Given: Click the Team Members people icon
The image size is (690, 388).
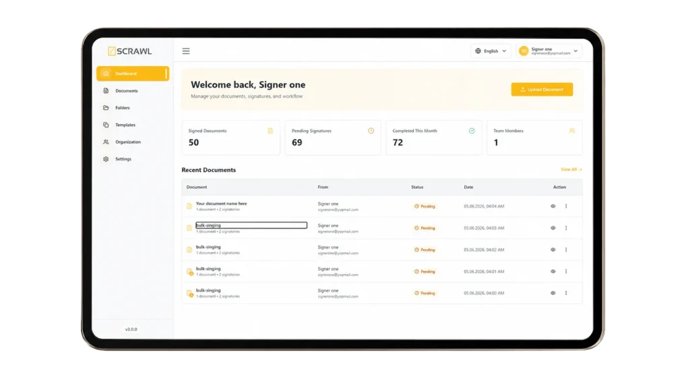Looking at the screenshot, I should (x=572, y=131).
